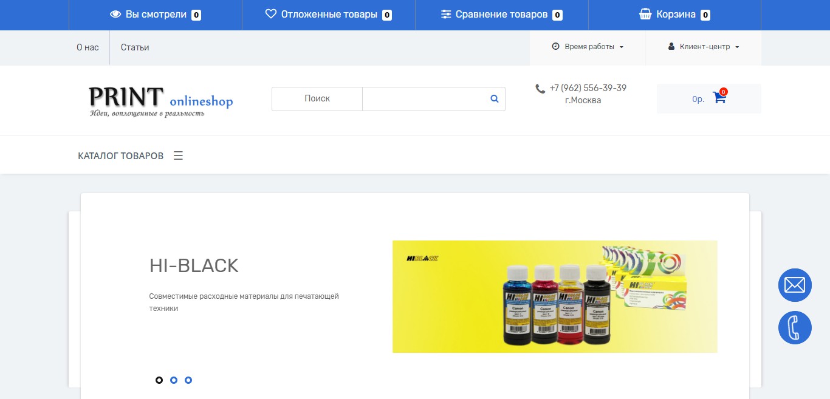
Task: Click the product comparison sliders icon
Action: click(446, 15)
